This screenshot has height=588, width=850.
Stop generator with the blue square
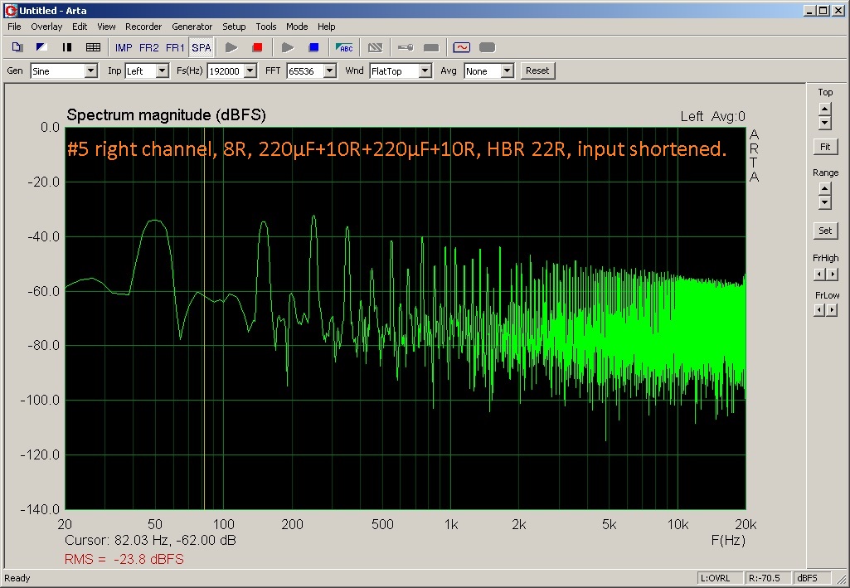click(313, 48)
